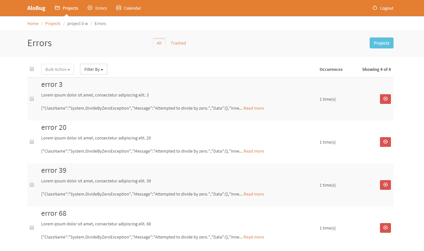The height and width of the screenshot is (251, 424).
Task: Click the calendar icon in navbar
Action: coord(119,8)
